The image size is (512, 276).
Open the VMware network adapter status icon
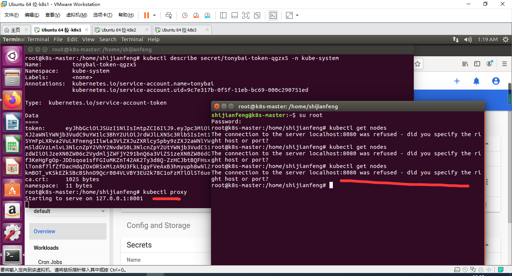click(x=474, y=270)
